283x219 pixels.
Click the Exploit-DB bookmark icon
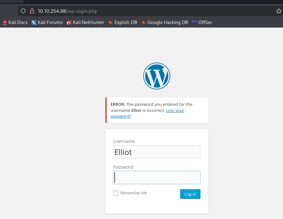pyautogui.click(x=110, y=22)
